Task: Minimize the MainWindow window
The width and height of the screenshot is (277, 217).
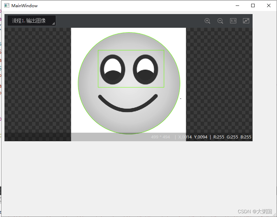Action: [x=237, y=5]
